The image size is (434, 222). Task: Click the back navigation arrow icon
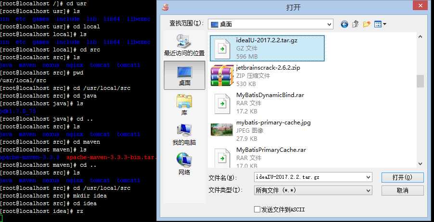pos(345,25)
